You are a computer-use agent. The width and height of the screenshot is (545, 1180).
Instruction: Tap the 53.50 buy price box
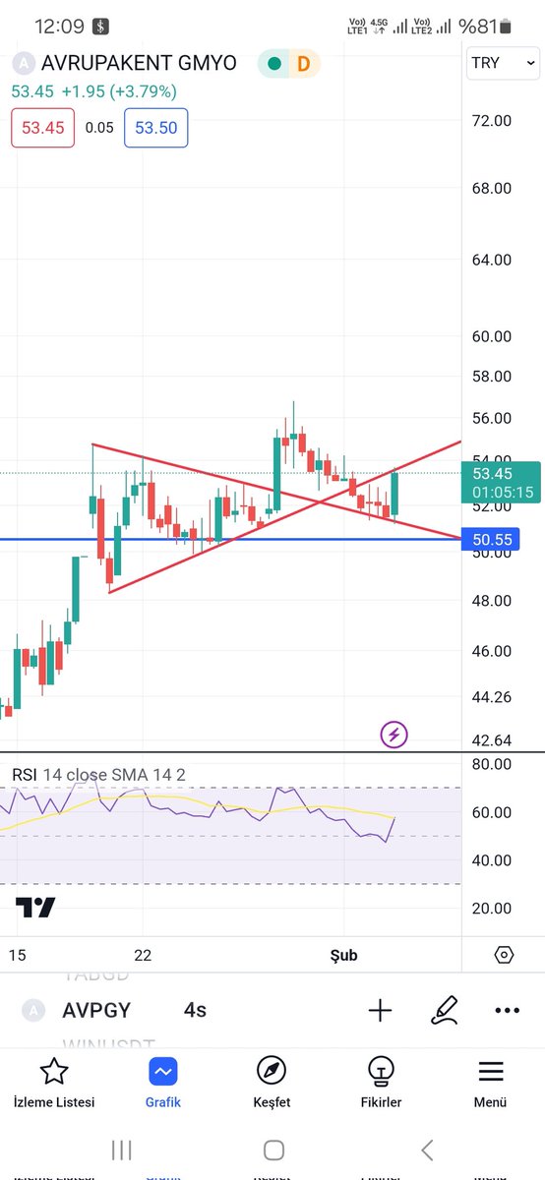point(155,128)
